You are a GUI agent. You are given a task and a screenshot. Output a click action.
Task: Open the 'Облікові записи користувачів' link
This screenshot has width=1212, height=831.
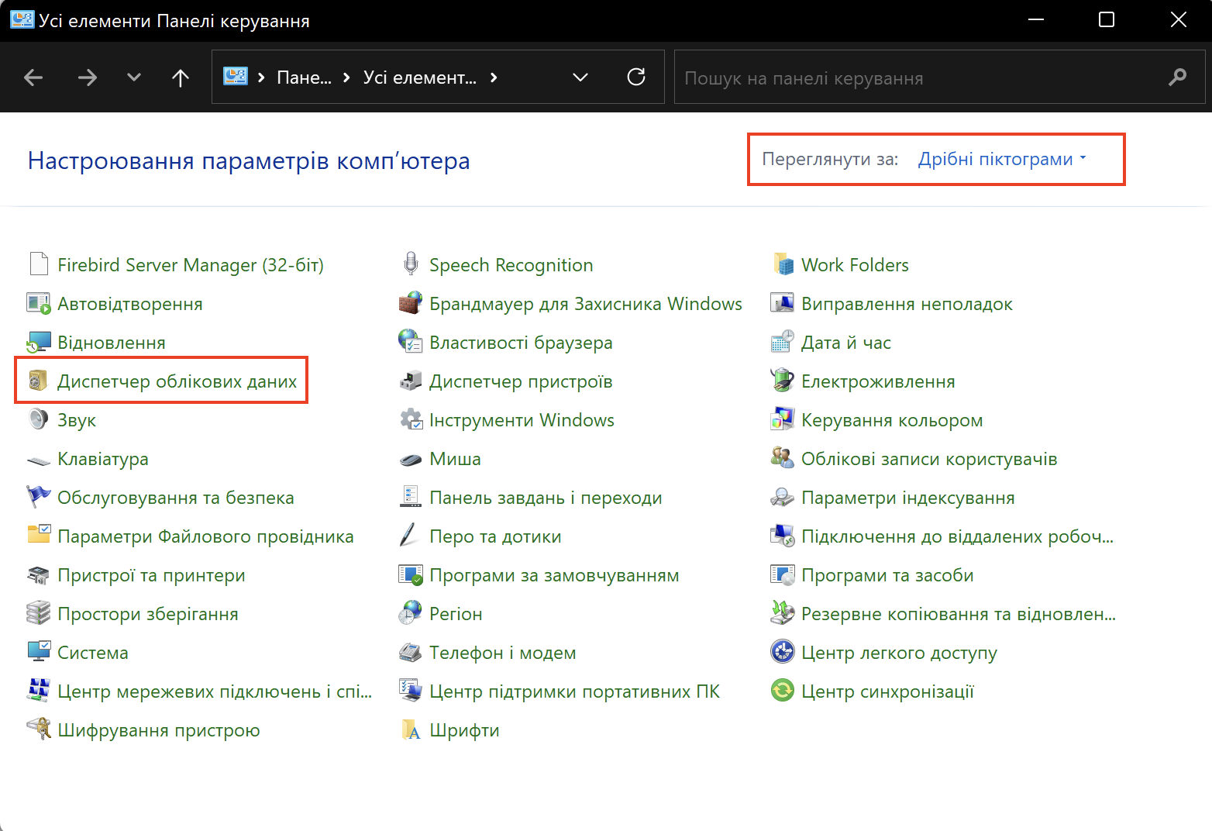928,459
